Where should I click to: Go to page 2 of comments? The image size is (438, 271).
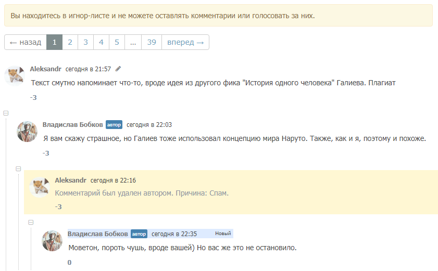(70, 42)
